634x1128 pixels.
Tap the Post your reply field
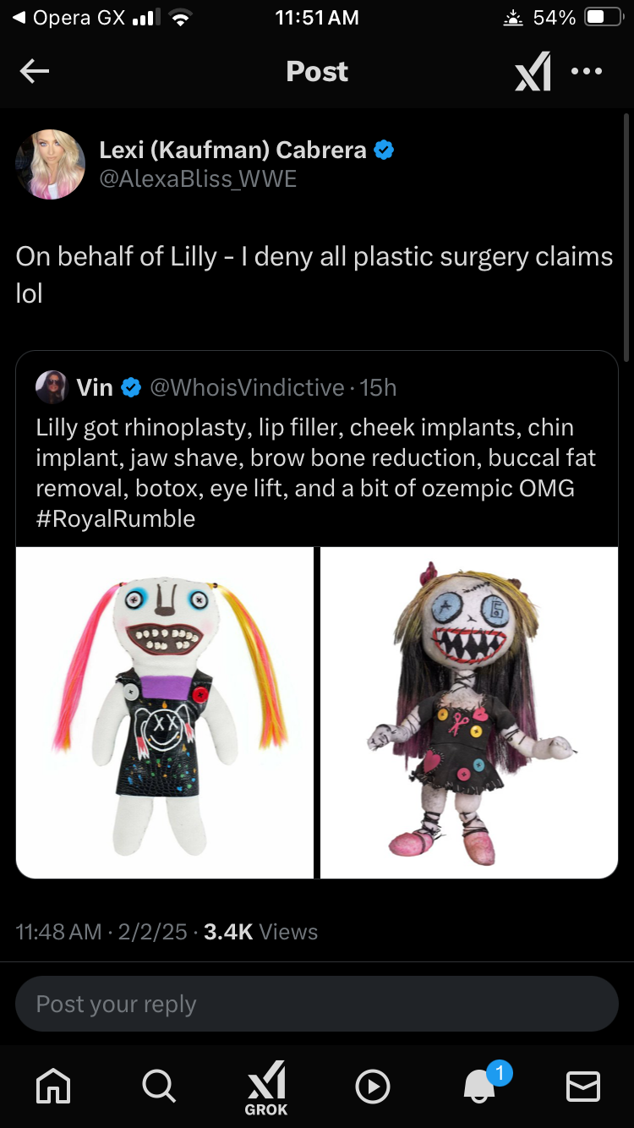point(317,1004)
